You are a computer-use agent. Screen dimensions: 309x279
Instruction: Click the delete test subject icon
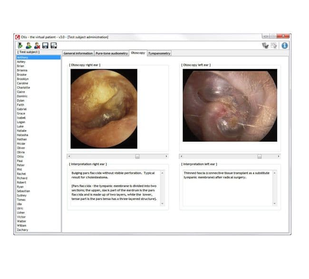pos(37,45)
